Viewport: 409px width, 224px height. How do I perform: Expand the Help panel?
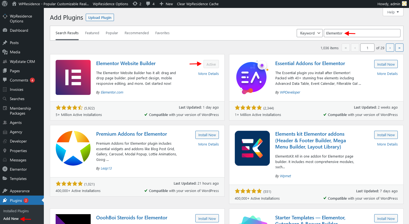tap(393, 12)
